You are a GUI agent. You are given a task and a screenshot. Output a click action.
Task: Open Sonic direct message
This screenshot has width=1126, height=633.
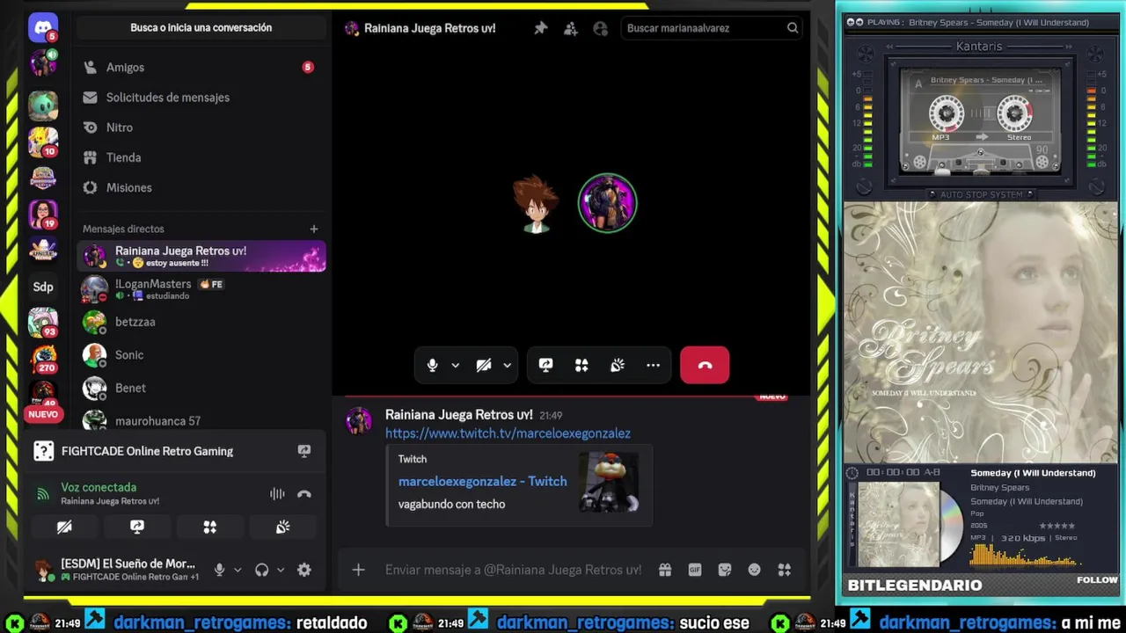coord(201,355)
